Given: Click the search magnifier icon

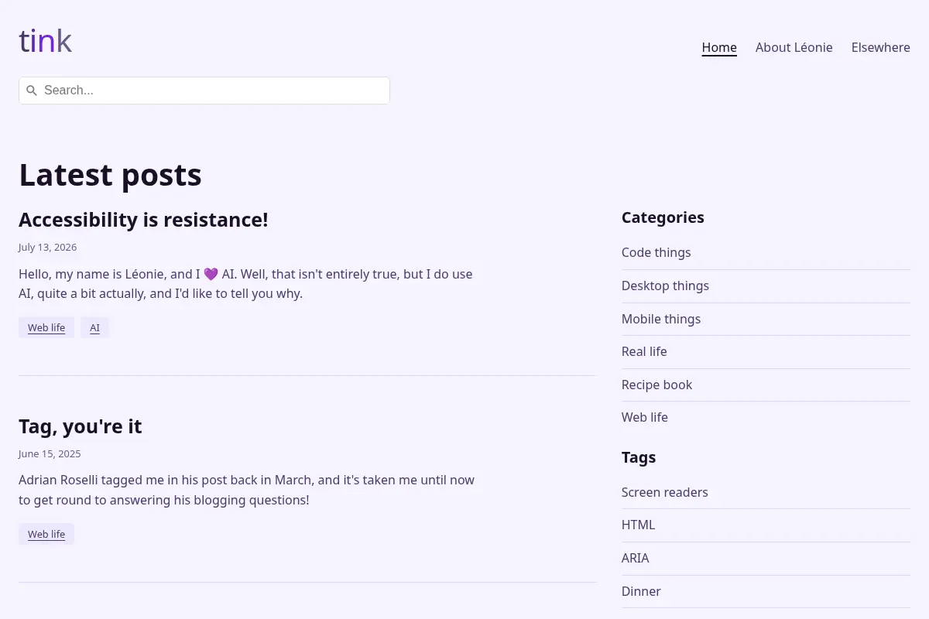Looking at the screenshot, I should 32,91.
